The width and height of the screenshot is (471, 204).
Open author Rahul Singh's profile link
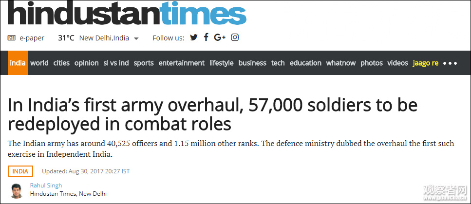tap(46, 185)
